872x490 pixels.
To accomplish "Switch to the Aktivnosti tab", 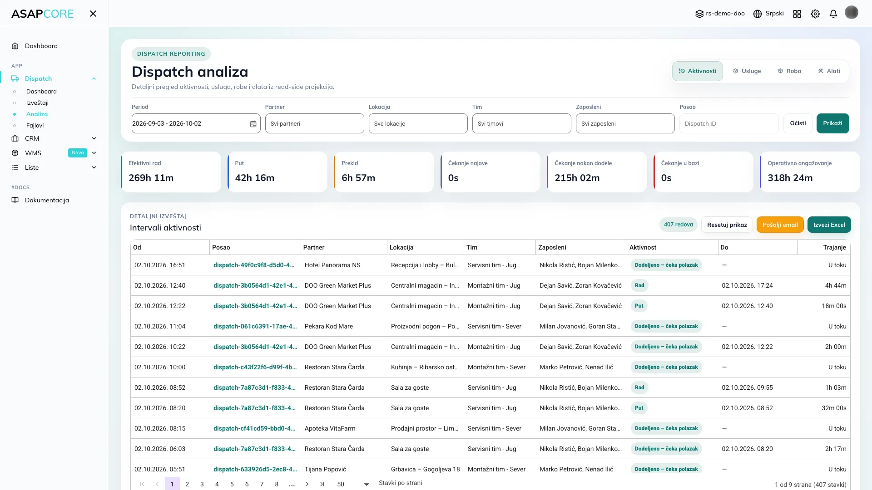I will point(697,71).
